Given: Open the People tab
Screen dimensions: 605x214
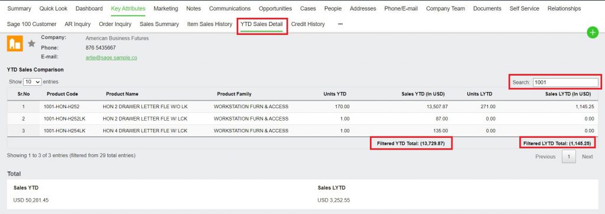Looking at the screenshot, I should [333, 8].
